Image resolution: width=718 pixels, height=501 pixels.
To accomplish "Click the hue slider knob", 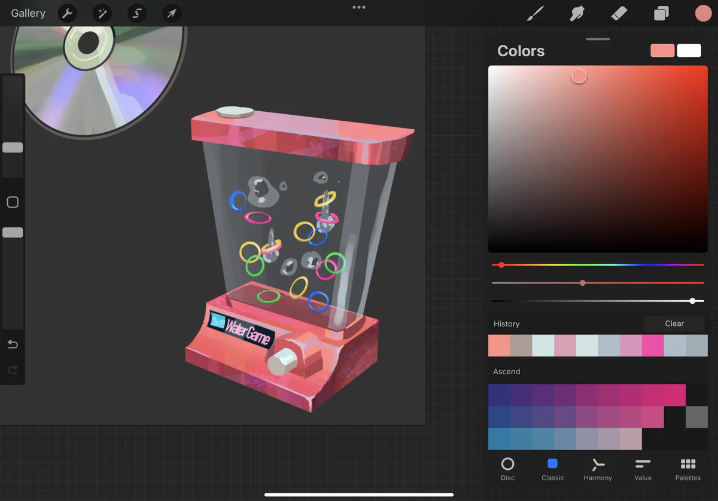I will click(501, 265).
